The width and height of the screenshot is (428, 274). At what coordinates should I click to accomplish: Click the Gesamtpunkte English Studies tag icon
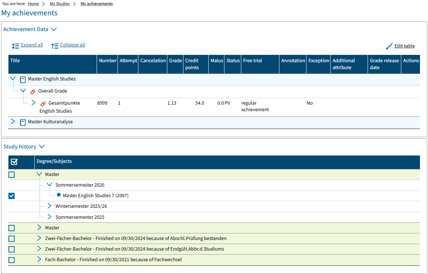click(x=43, y=104)
